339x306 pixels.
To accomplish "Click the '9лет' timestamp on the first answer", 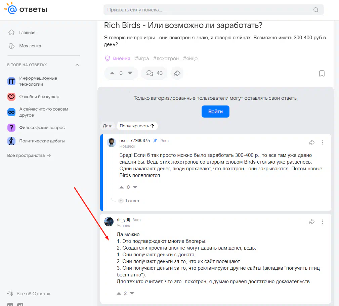I will pos(165,141).
